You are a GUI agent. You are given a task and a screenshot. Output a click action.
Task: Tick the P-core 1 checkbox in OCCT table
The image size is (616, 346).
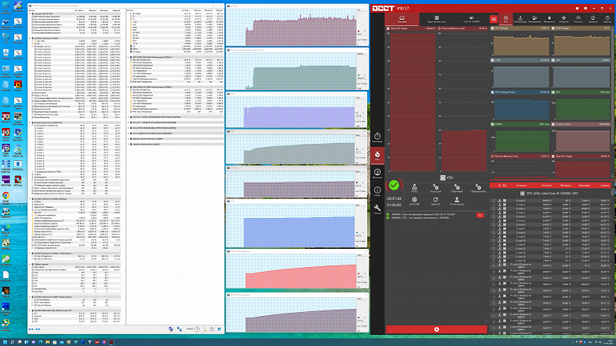pyautogui.click(x=494, y=205)
